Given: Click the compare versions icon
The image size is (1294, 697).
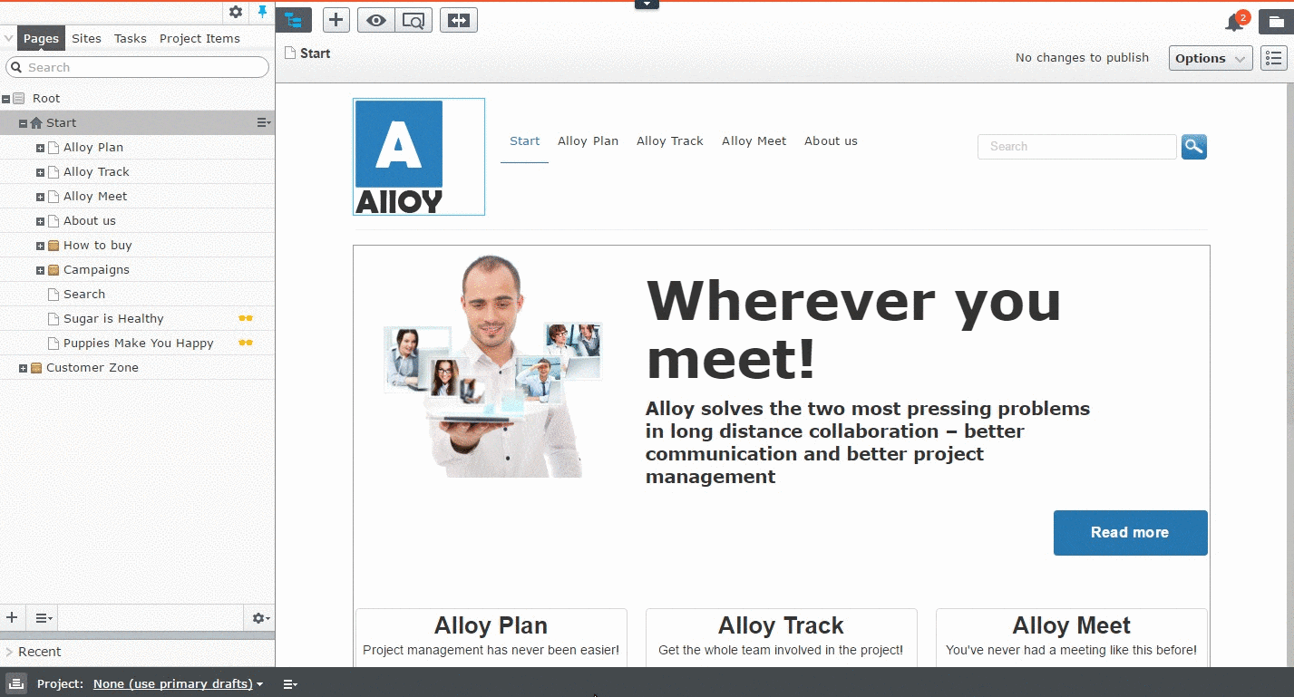Looking at the screenshot, I should tap(459, 20).
